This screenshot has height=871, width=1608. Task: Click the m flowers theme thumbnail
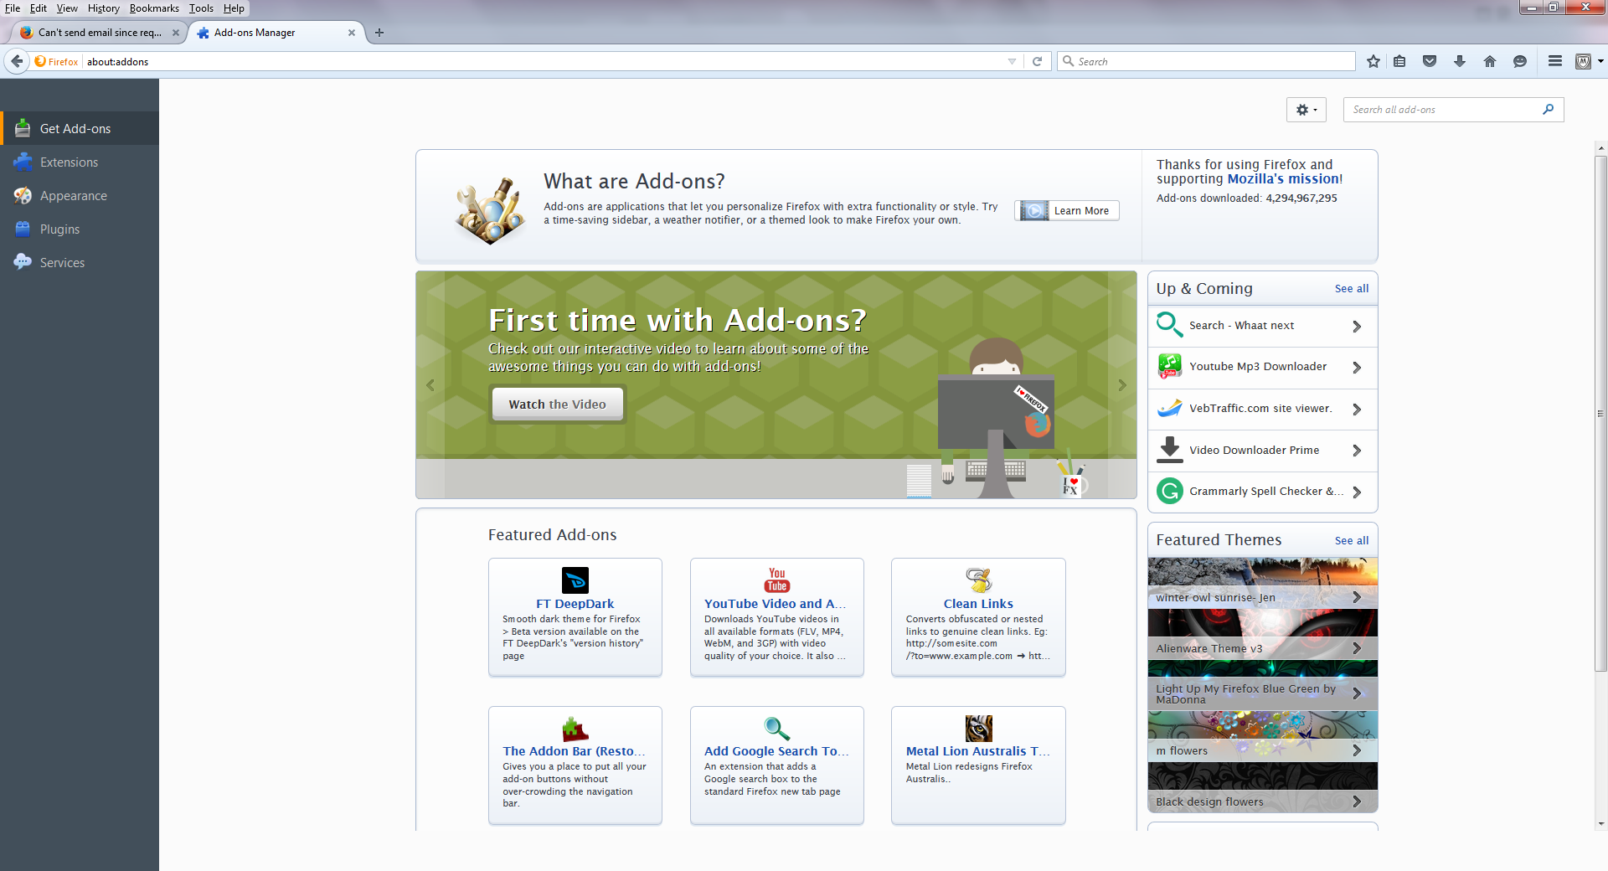pyautogui.click(x=1262, y=736)
